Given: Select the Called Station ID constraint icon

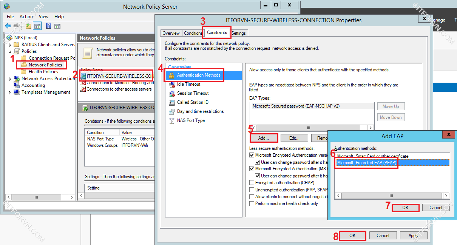Looking at the screenshot, I should pyautogui.click(x=171, y=102).
